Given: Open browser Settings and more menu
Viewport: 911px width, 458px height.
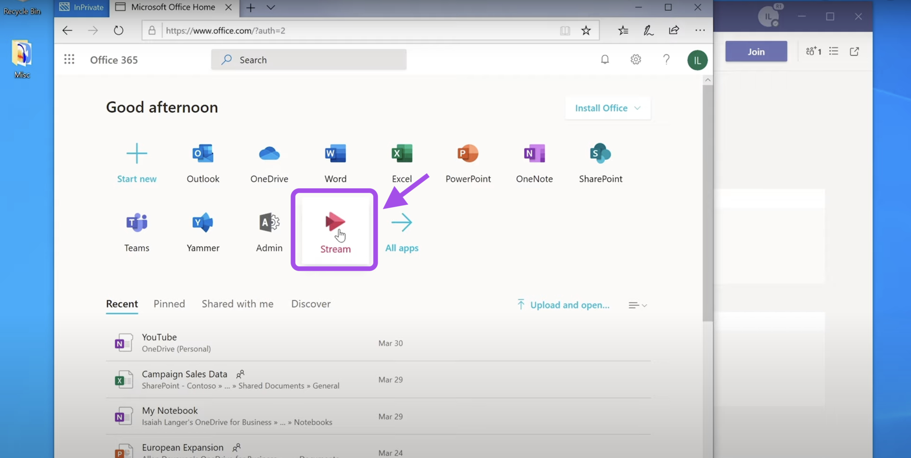Looking at the screenshot, I should pyautogui.click(x=700, y=31).
